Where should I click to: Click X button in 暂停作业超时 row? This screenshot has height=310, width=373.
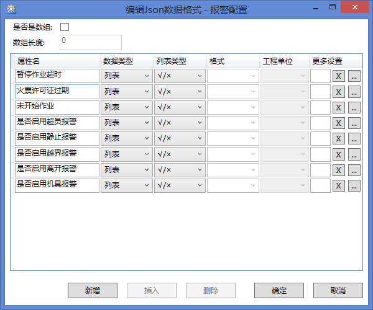pyautogui.click(x=338, y=76)
